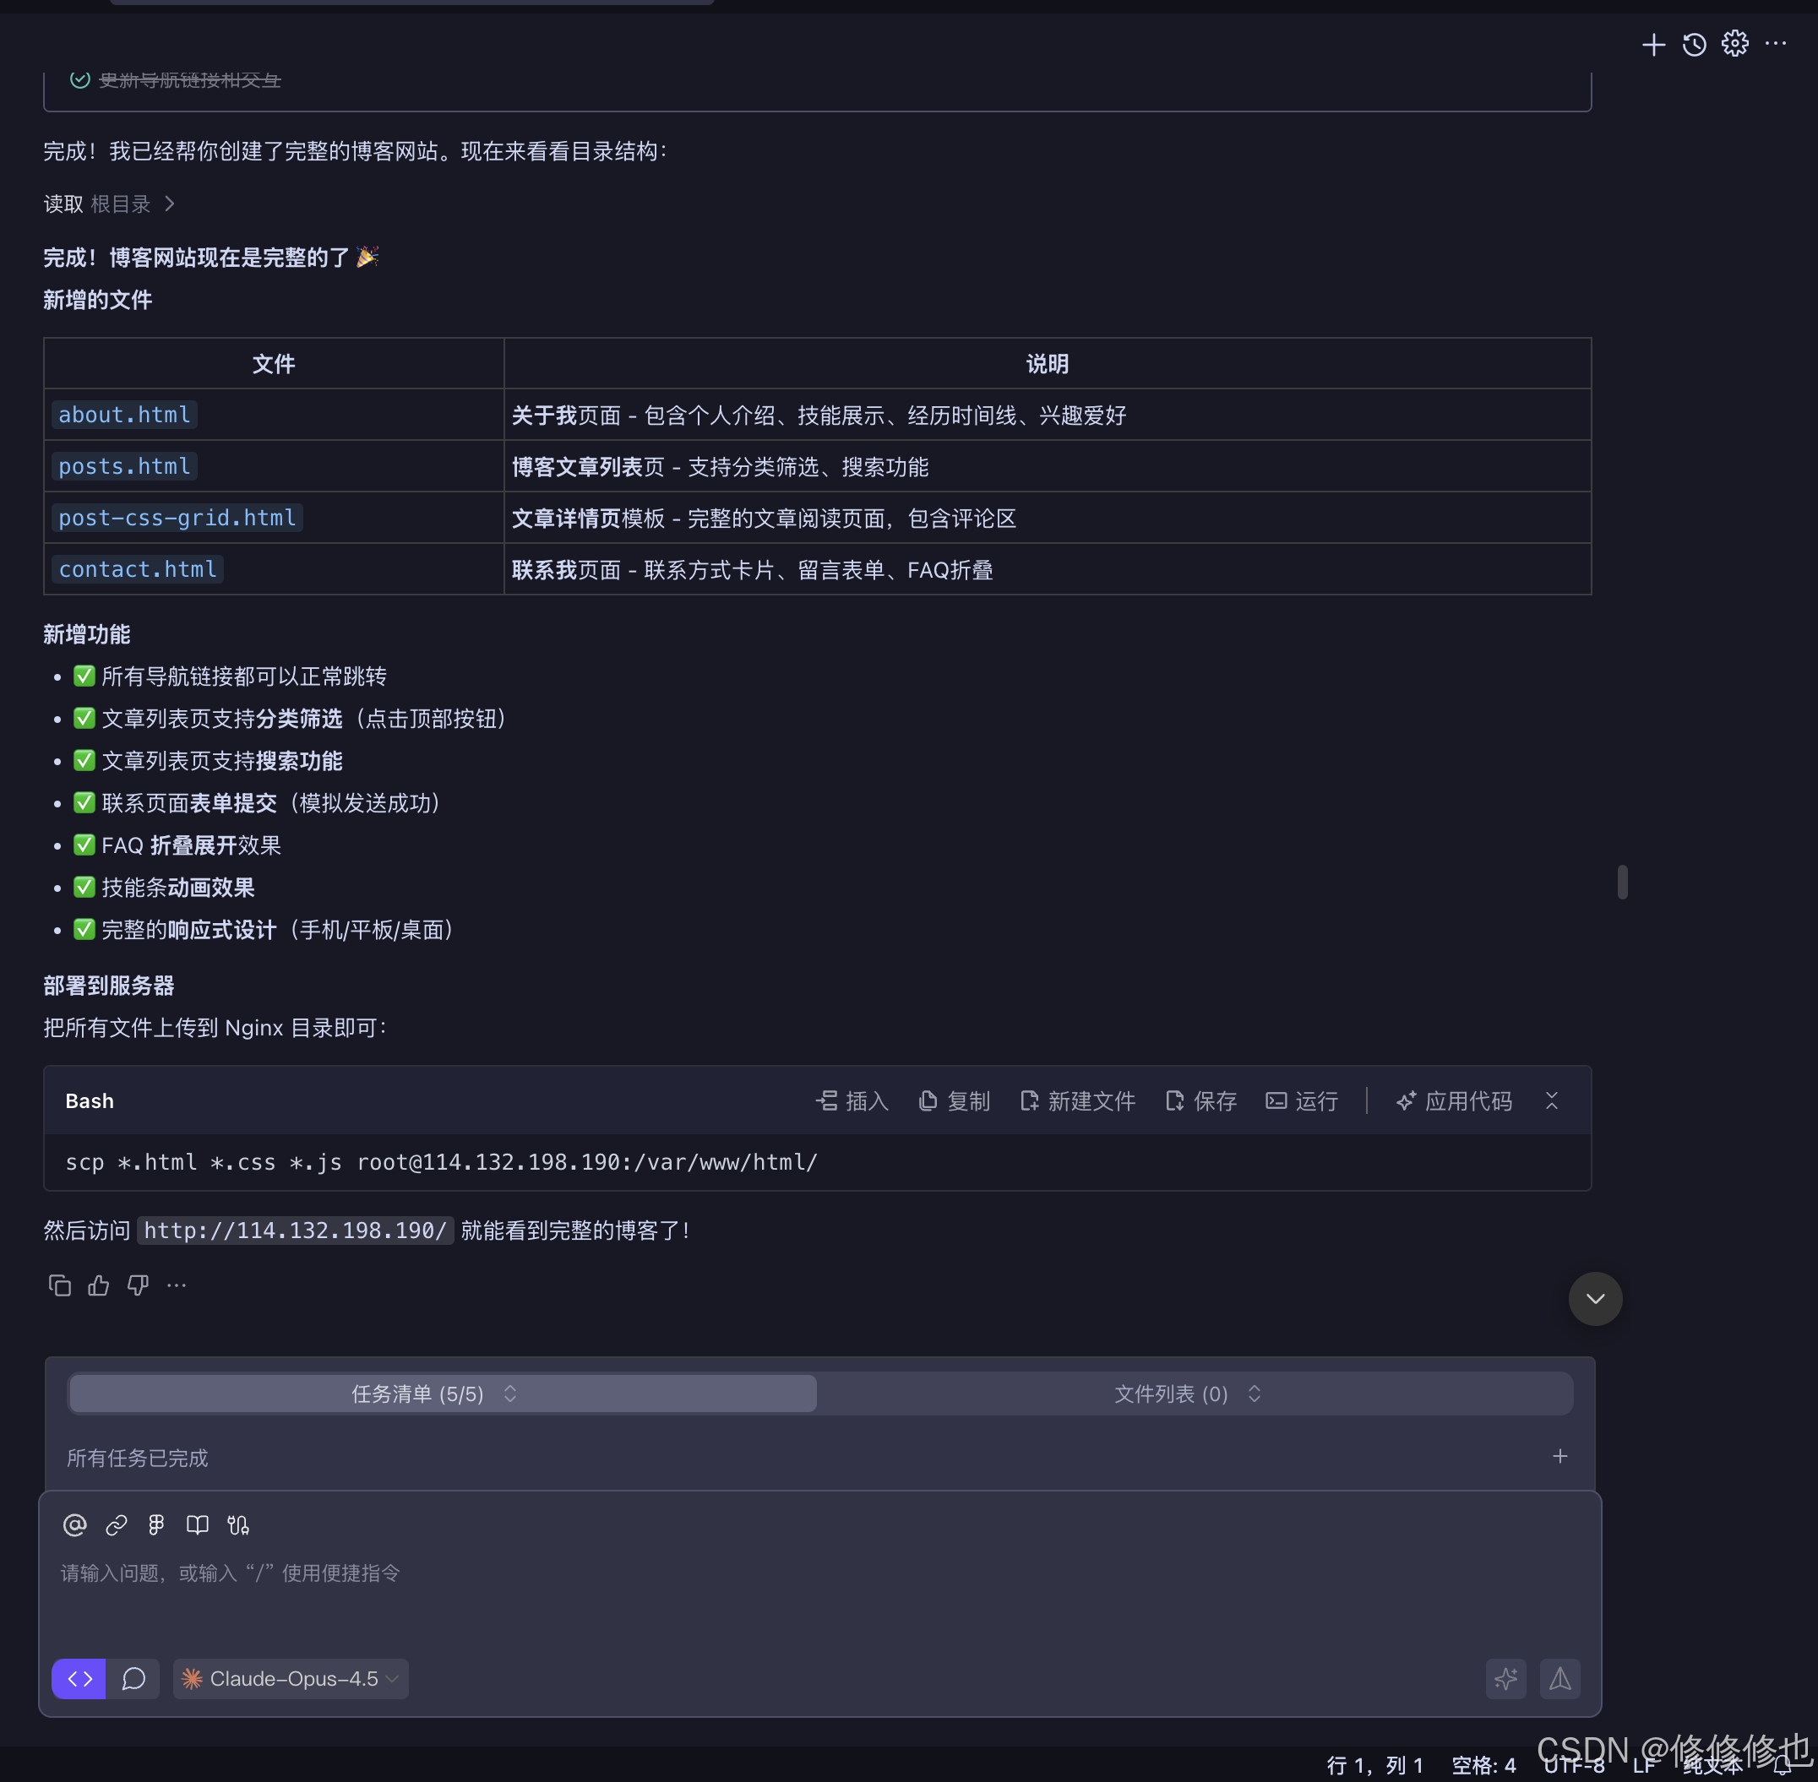Switch to code mode toggle
The height and width of the screenshot is (1782, 1818).
[79, 1678]
